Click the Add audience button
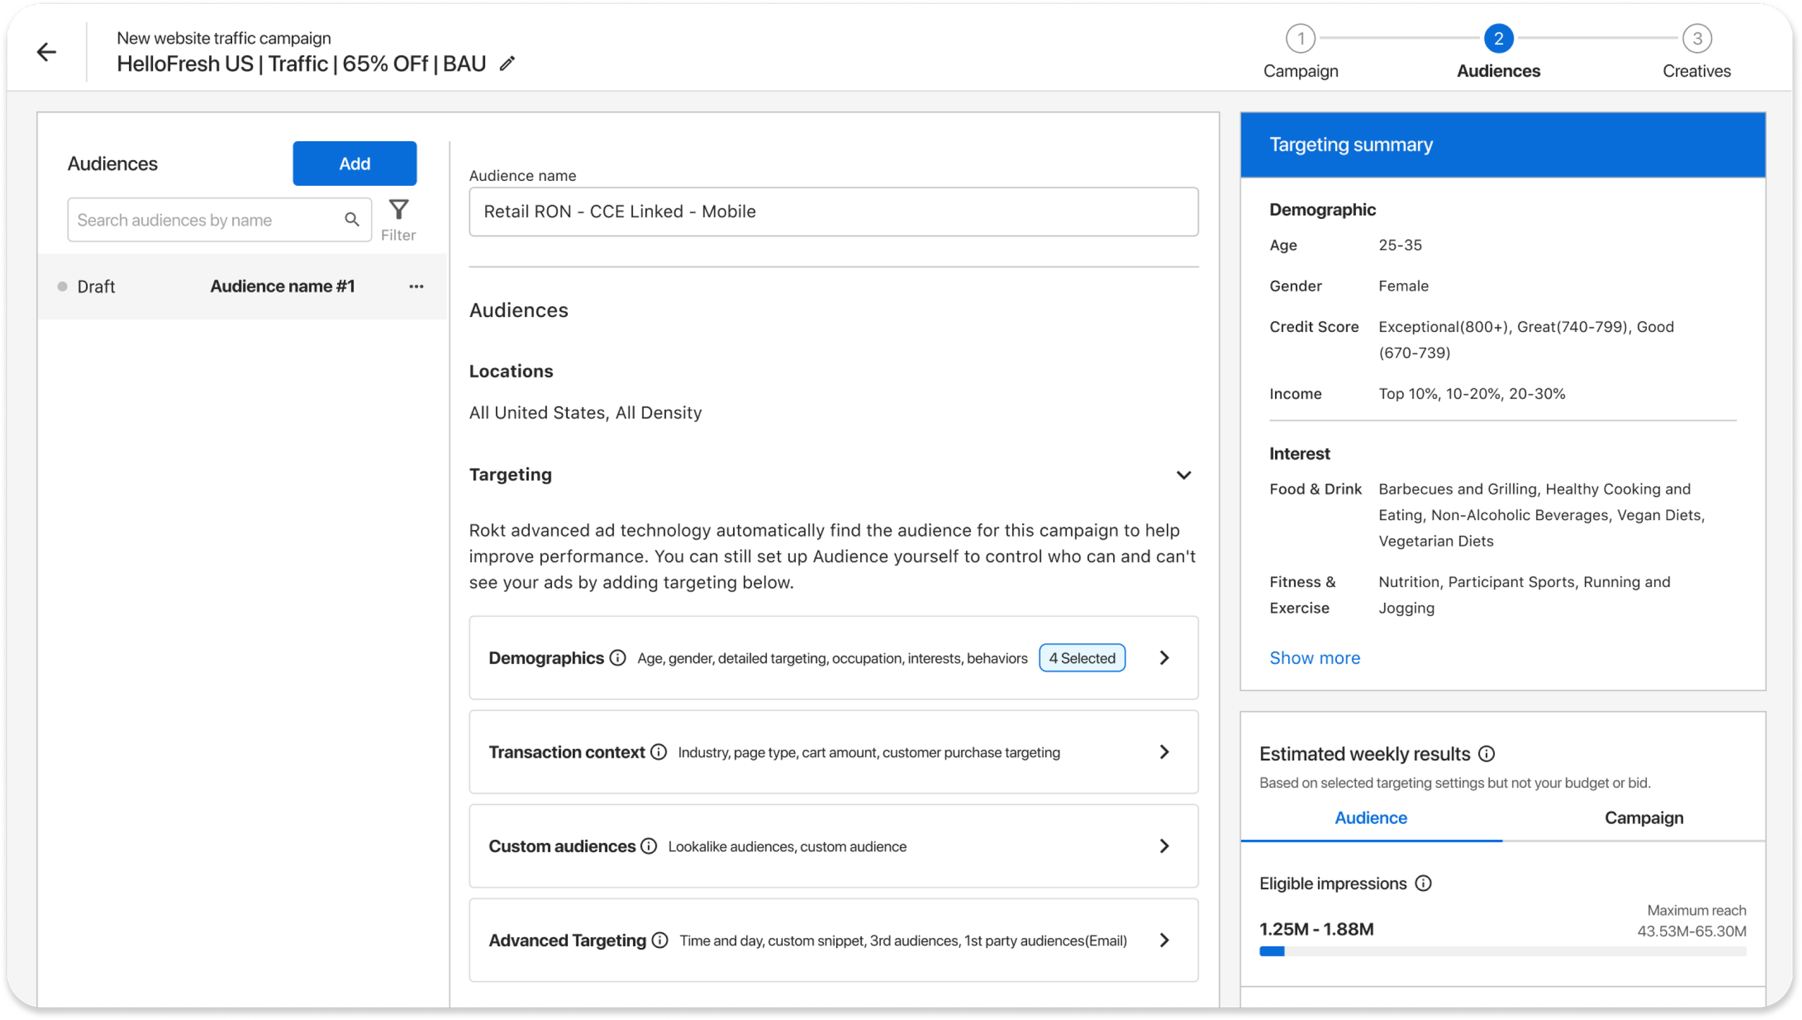This screenshot has width=1802, height=1020. pyautogui.click(x=355, y=164)
